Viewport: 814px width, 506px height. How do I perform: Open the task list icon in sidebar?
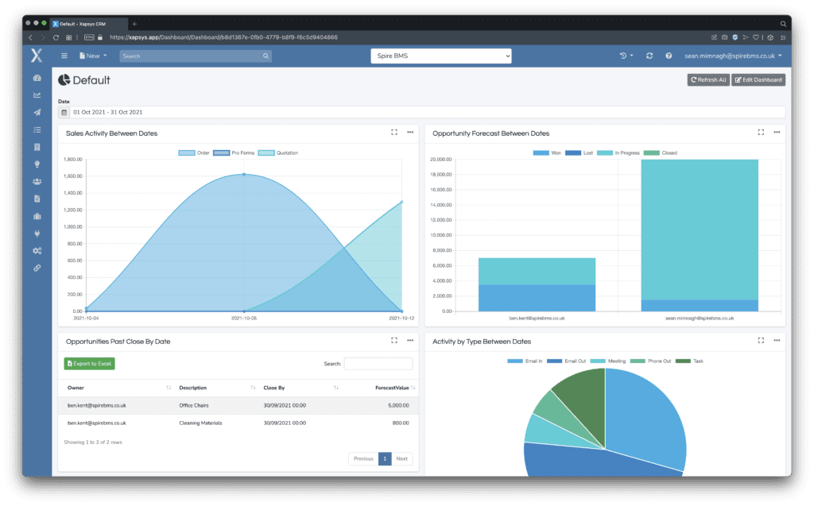coord(37,129)
